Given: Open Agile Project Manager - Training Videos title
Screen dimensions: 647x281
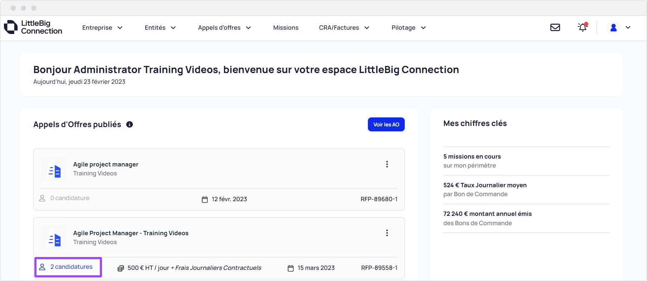Looking at the screenshot, I should pos(131,233).
